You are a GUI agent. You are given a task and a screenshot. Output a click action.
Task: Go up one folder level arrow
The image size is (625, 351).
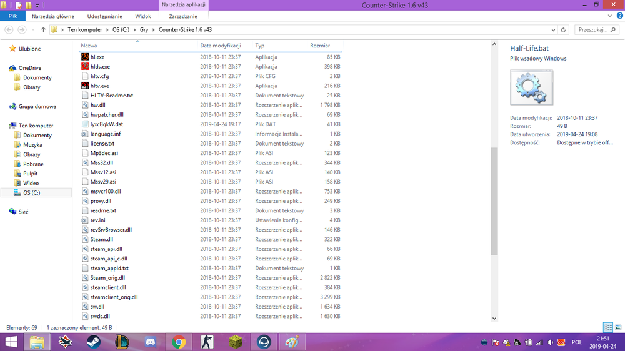point(44,30)
